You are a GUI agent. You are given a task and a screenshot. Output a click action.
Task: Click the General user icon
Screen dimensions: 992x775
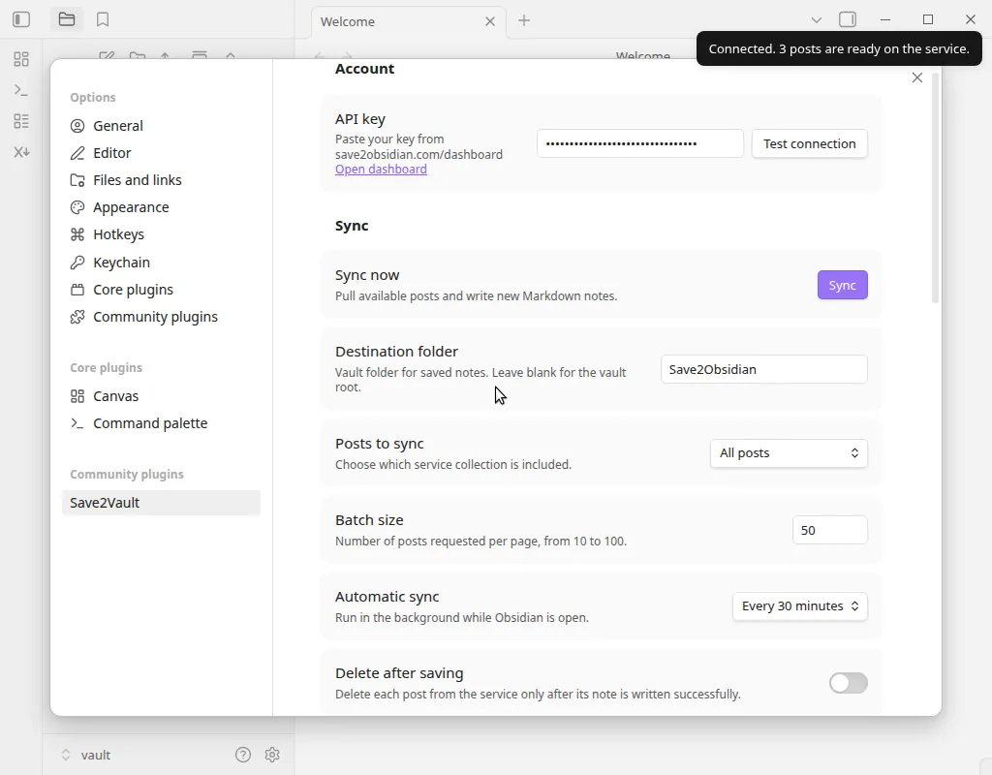[x=77, y=126]
